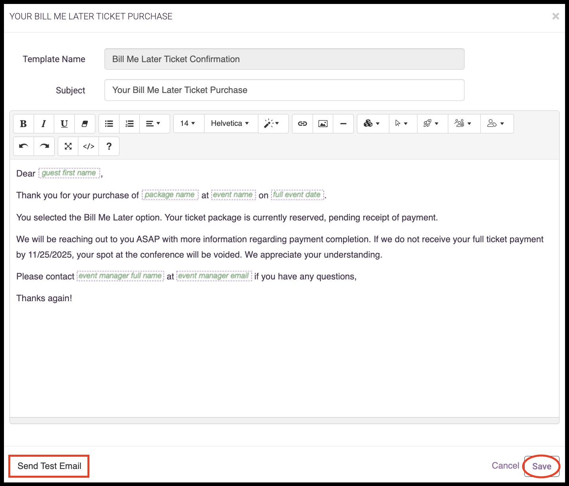Click the 'You selected the Bill Me Later' paragraph
569x486 pixels.
pos(227,217)
